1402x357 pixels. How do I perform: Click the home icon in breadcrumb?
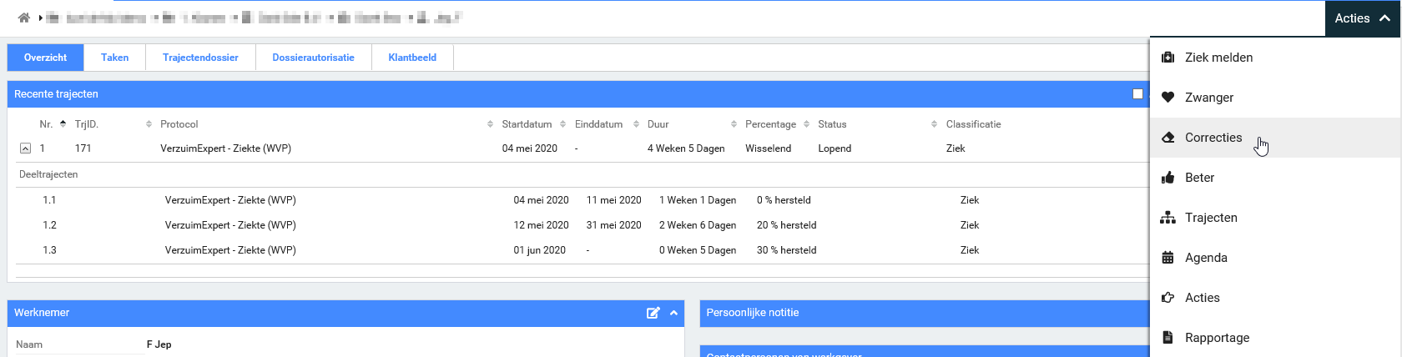[x=24, y=18]
